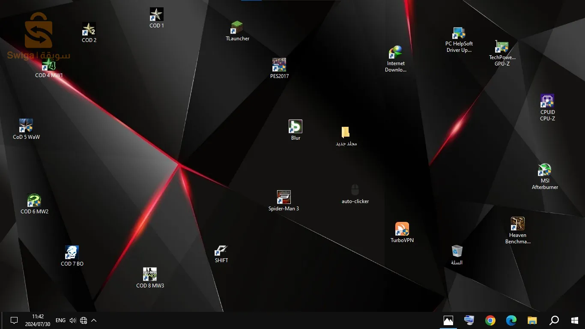Launch Google Chrome from the taskbar
Viewport: 585px width, 329px height.
(490, 320)
